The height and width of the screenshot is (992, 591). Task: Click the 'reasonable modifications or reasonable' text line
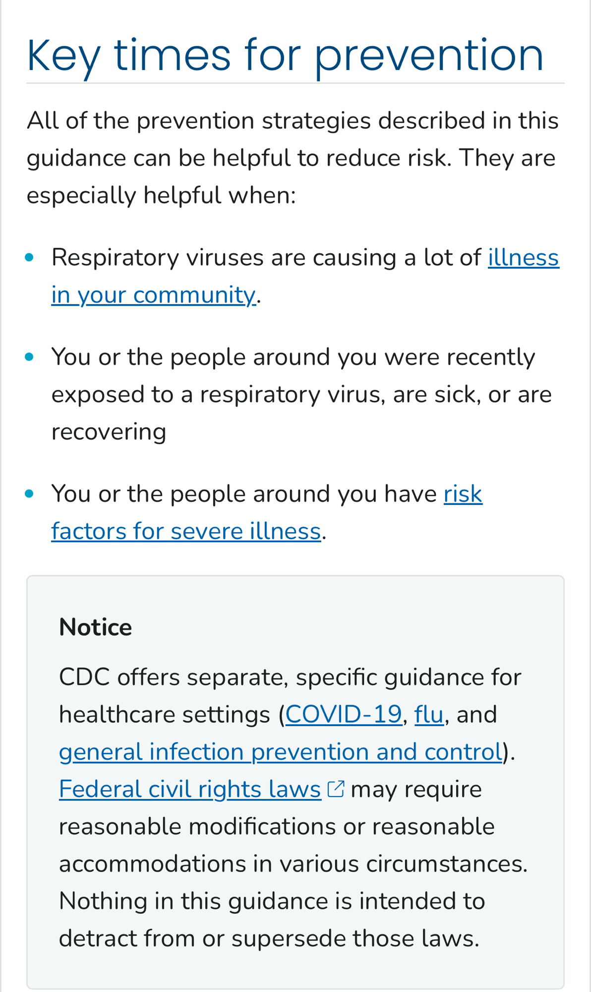[x=277, y=827]
